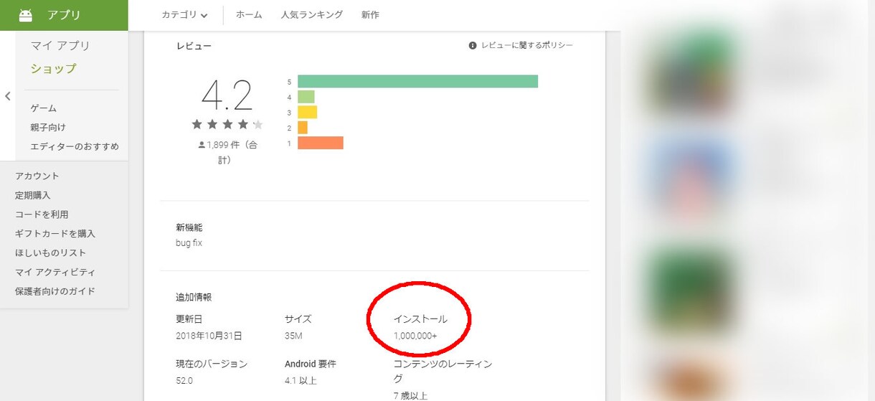The image size is (875, 401).
Task: Click the コンテンツのレーティング label
Action: pyautogui.click(x=443, y=371)
